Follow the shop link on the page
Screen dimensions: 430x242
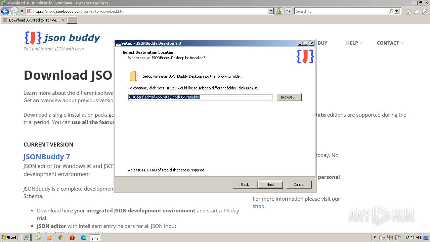[258, 206]
